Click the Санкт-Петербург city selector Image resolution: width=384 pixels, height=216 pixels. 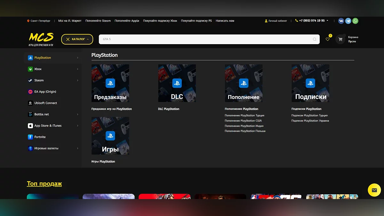(x=40, y=21)
